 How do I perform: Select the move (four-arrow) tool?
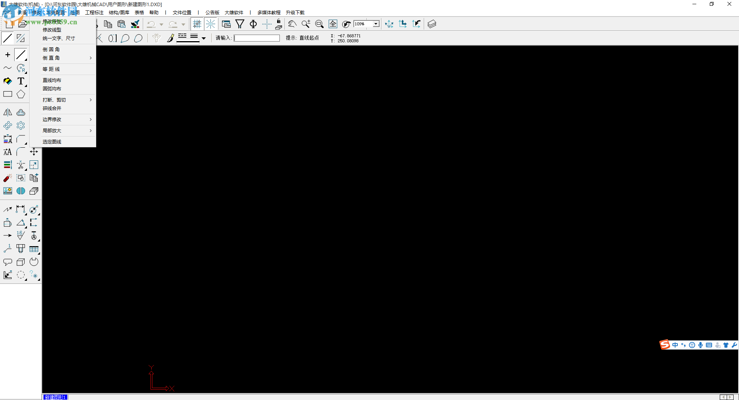pyautogui.click(x=34, y=152)
